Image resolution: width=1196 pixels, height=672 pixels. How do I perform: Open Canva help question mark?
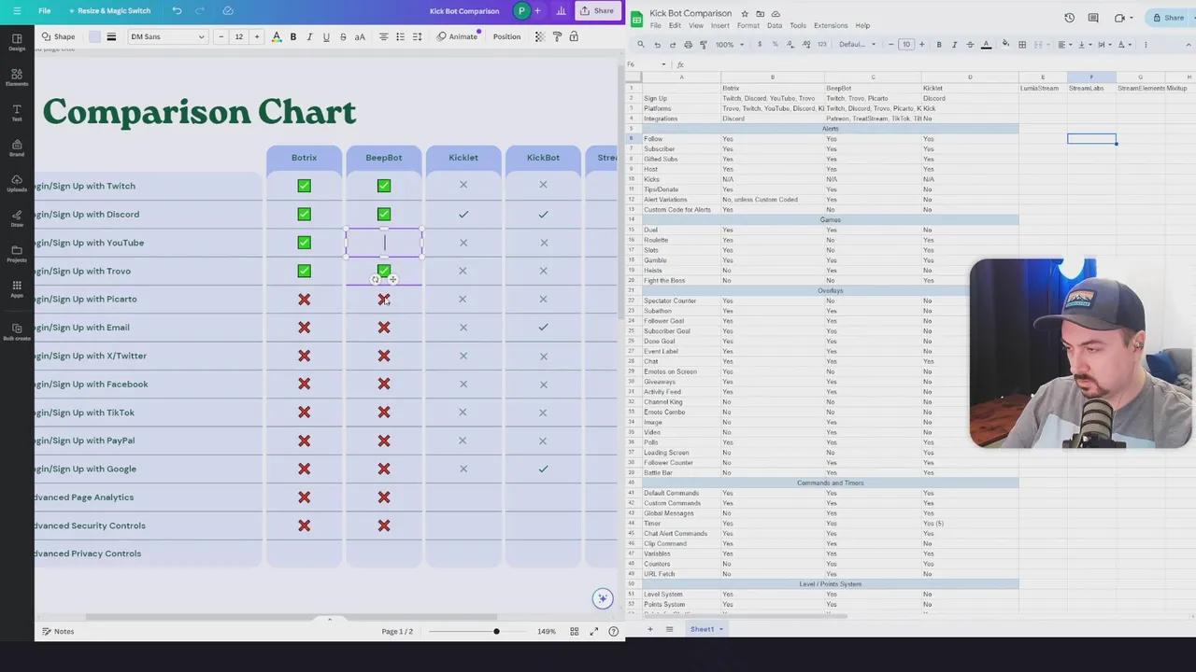click(x=614, y=632)
